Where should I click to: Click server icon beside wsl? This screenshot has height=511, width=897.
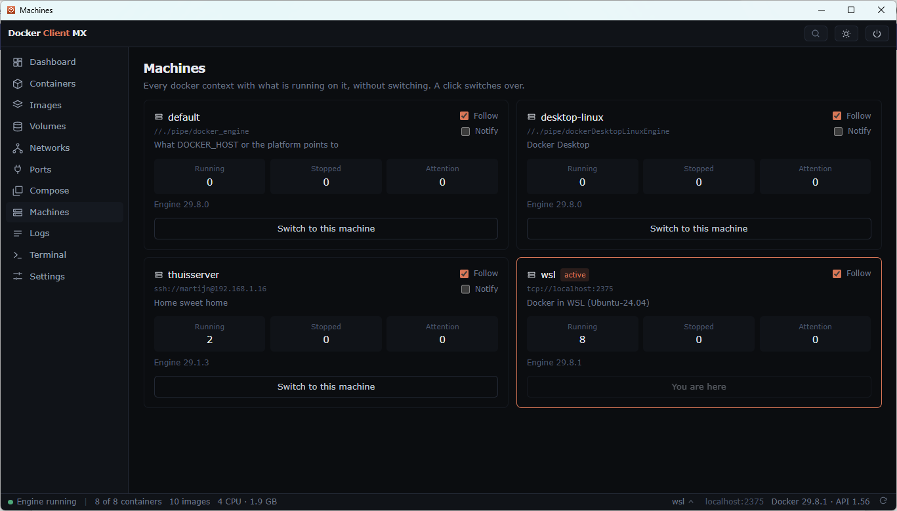click(x=532, y=275)
